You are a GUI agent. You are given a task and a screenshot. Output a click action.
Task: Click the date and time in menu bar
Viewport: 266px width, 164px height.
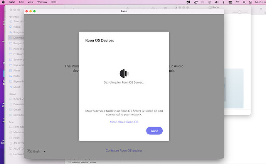click(x=260, y=2)
